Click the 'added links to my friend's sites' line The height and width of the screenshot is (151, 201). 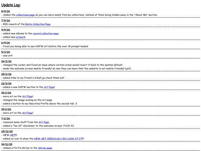click(33, 78)
